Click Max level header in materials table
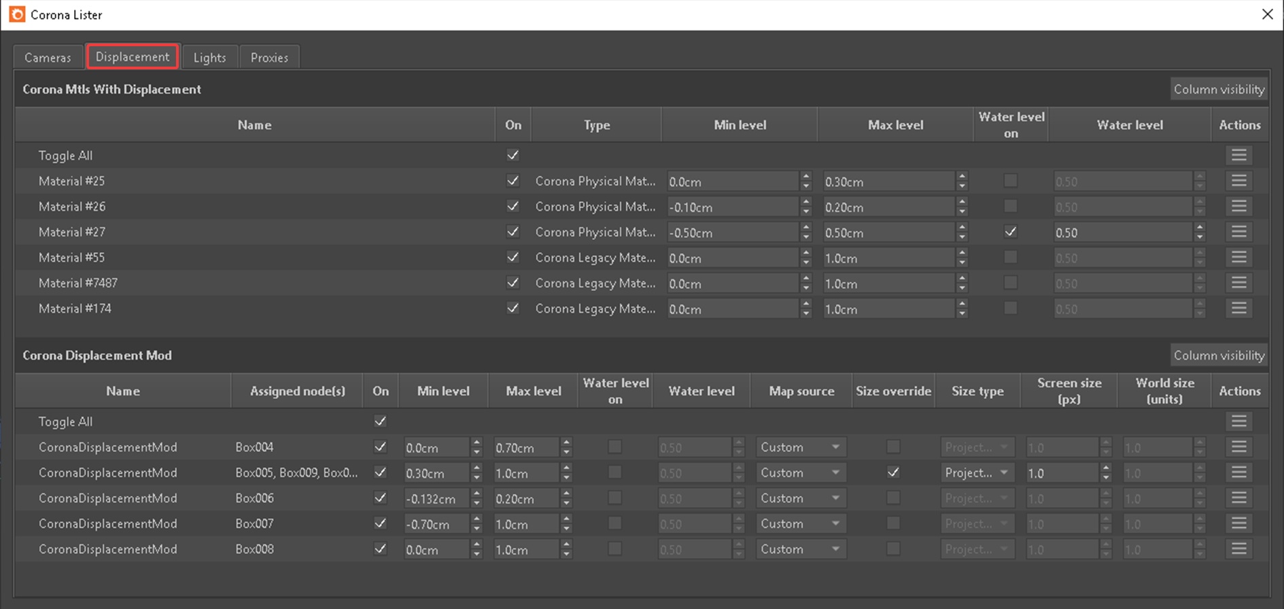Screen dimensions: 1284x609 (x=895, y=125)
